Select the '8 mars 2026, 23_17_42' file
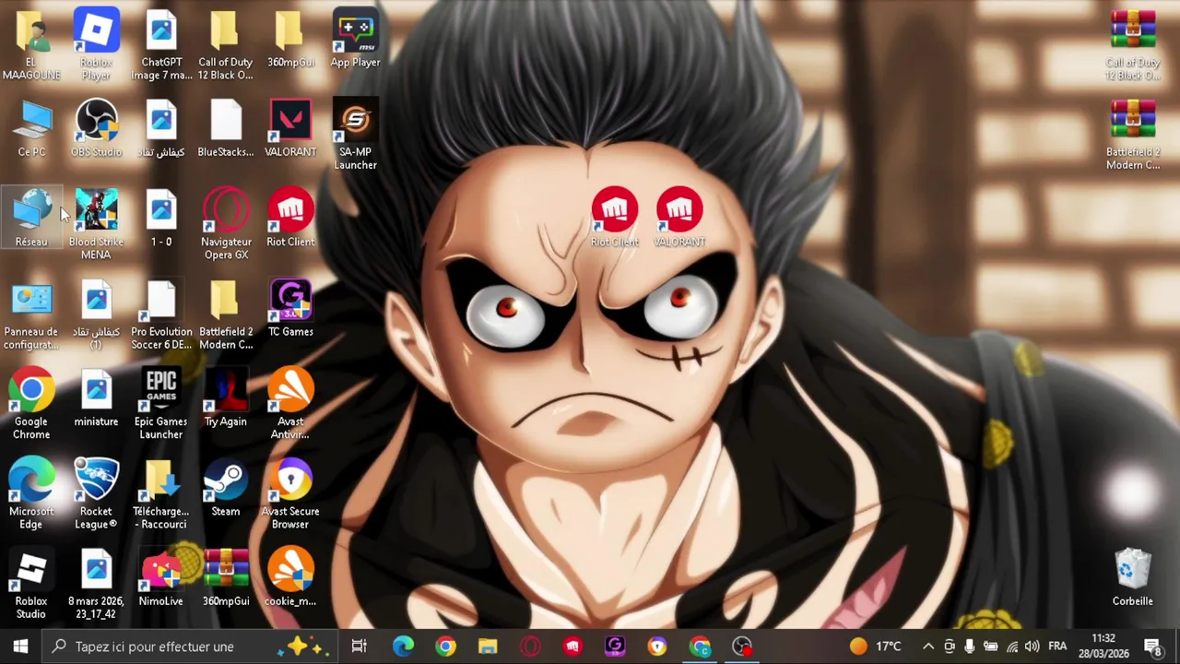Image resolution: width=1180 pixels, height=664 pixels. [x=96, y=585]
